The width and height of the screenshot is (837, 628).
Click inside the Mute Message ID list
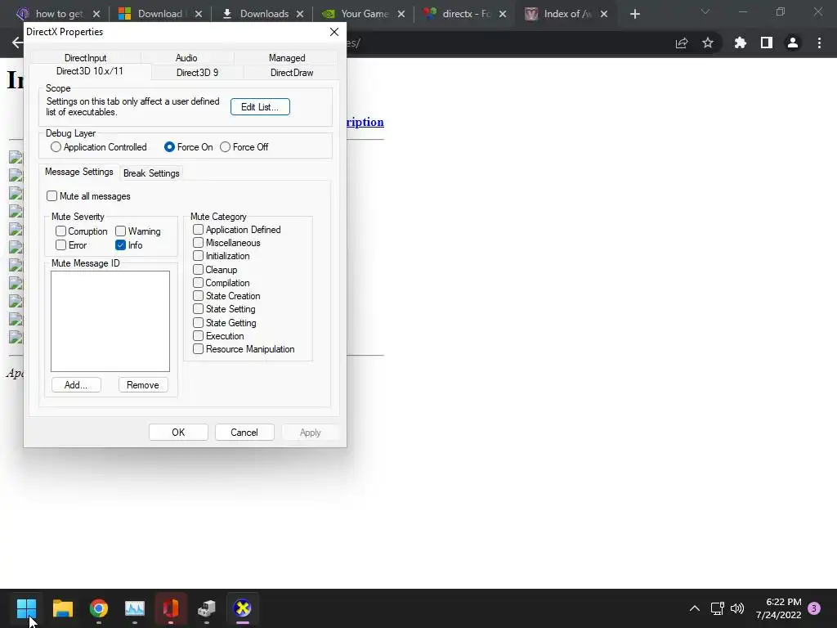(110, 321)
